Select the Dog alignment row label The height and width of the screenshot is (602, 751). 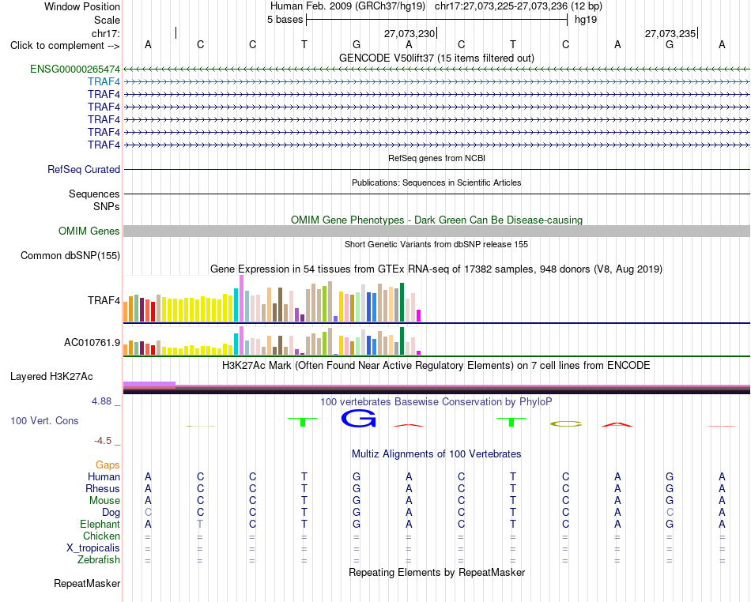pos(111,513)
